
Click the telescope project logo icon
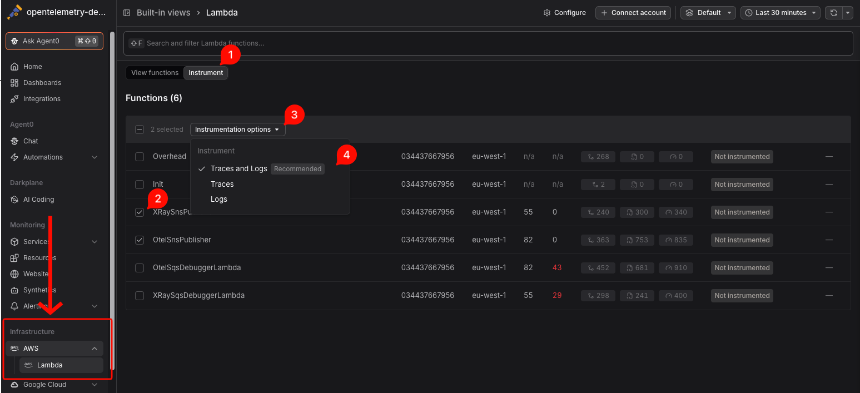[14, 12]
